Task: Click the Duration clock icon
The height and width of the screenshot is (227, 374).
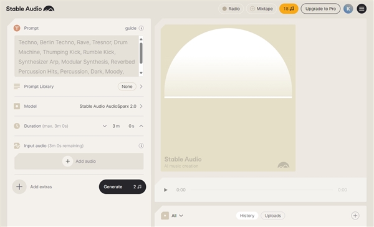Action: (x=17, y=126)
